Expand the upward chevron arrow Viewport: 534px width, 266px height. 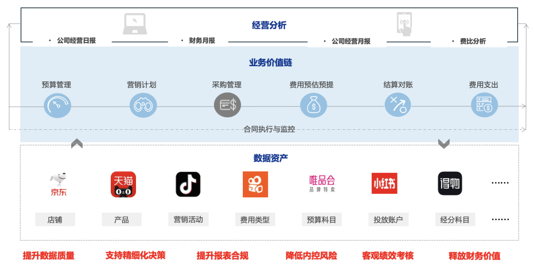coord(77,144)
